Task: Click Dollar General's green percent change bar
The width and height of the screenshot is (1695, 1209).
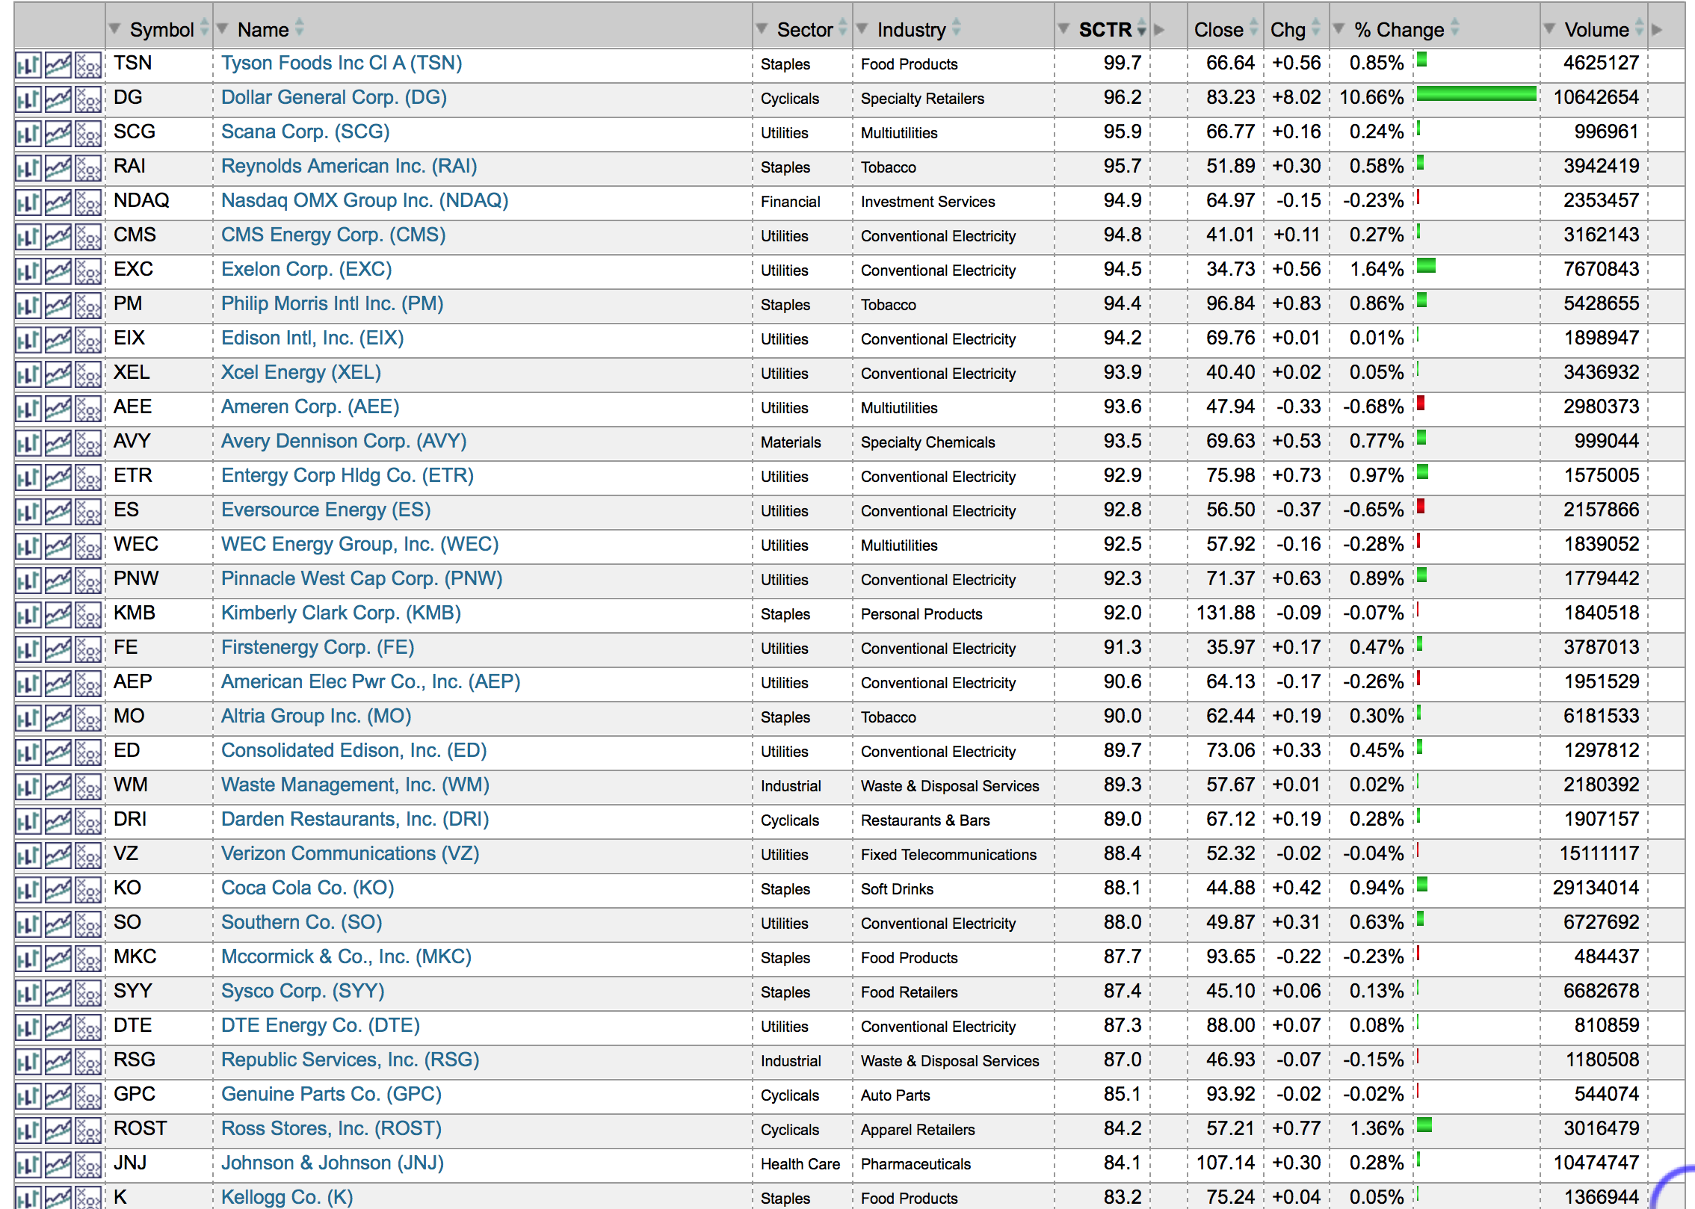Action: (1476, 94)
